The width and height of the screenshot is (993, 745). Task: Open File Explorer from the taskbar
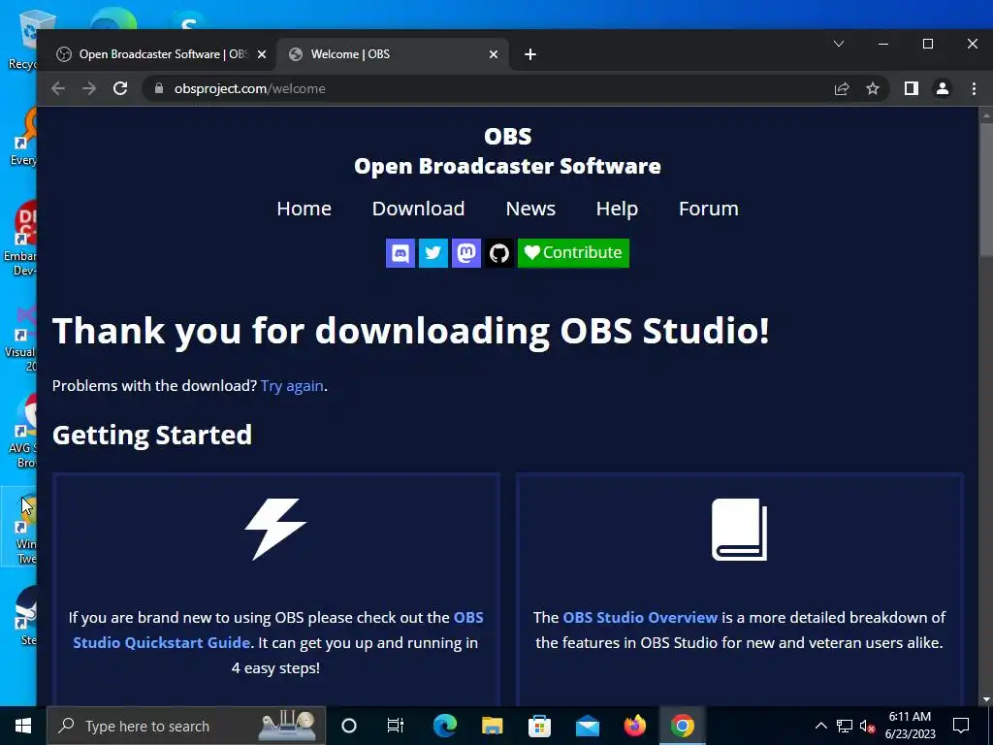492,726
